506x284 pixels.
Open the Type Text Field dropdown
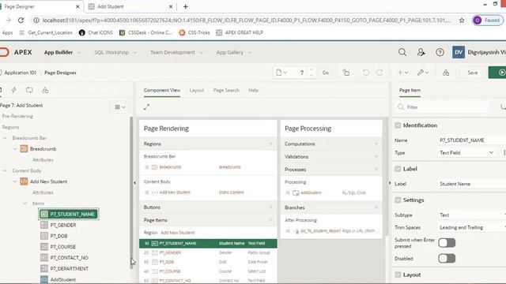(x=466, y=152)
